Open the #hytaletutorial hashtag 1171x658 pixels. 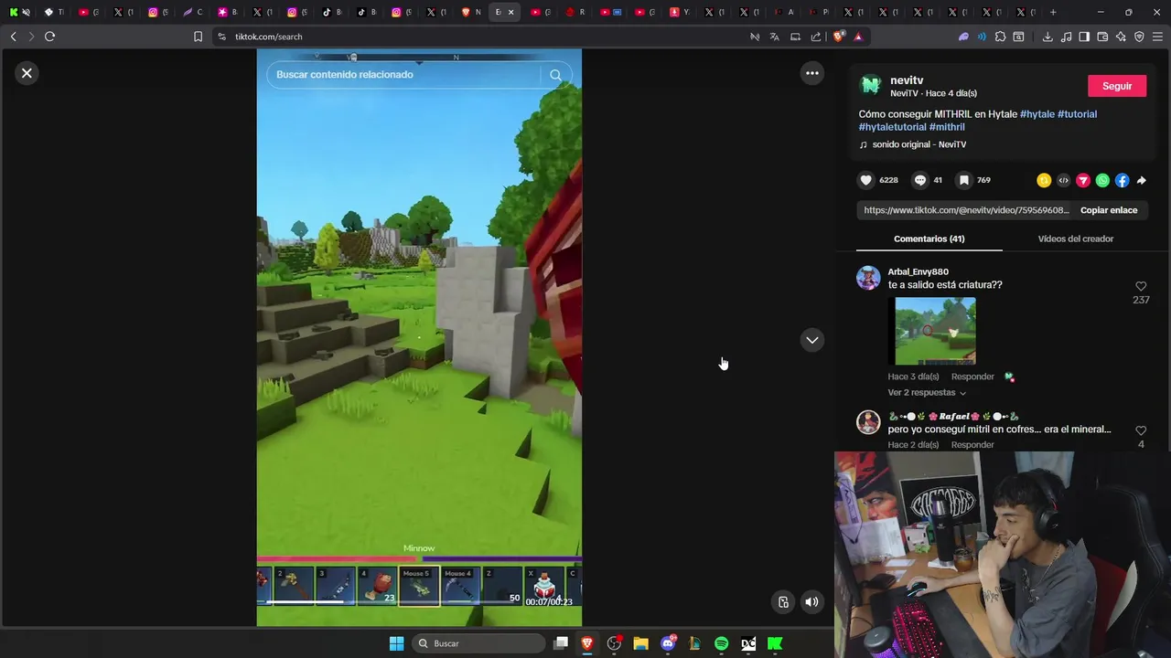click(893, 127)
